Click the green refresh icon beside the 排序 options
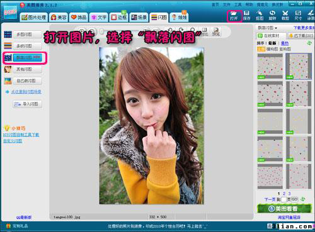Screen dimensions: 315x232 309,43
